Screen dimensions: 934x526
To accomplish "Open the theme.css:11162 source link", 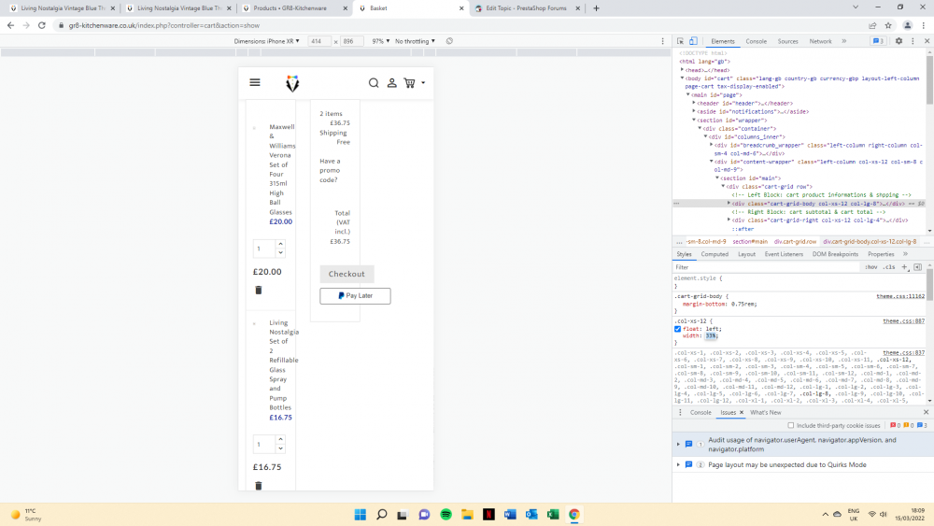I will 900,296.
